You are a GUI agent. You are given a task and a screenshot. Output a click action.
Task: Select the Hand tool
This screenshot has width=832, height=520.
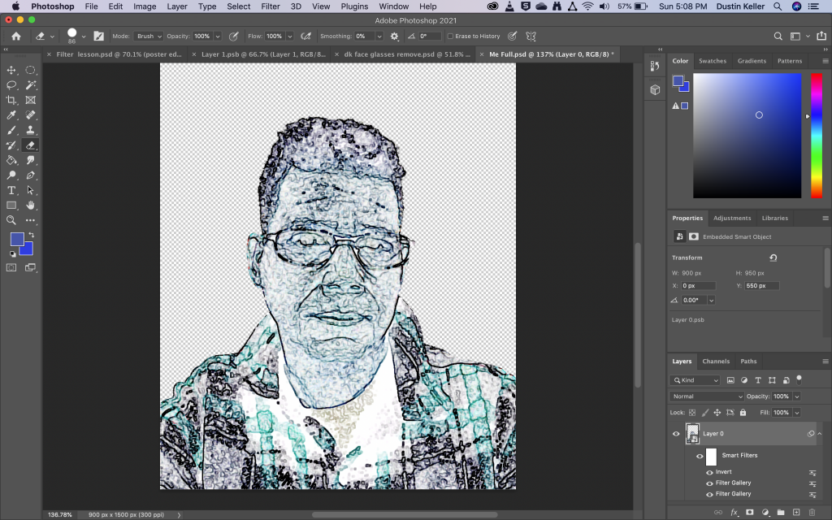tap(31, 205)
